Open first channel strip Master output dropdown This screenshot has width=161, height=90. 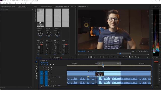pyautogui.click(x=41, y=30)
